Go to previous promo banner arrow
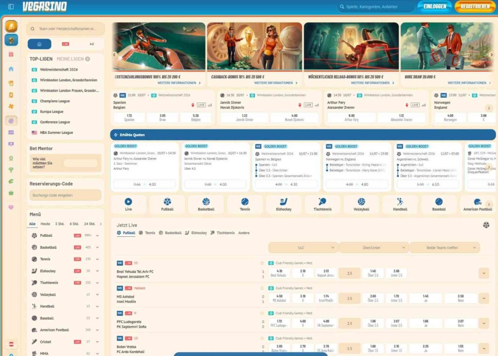The height and width of the screenshot is (356, 498). [x=115, y=54]
